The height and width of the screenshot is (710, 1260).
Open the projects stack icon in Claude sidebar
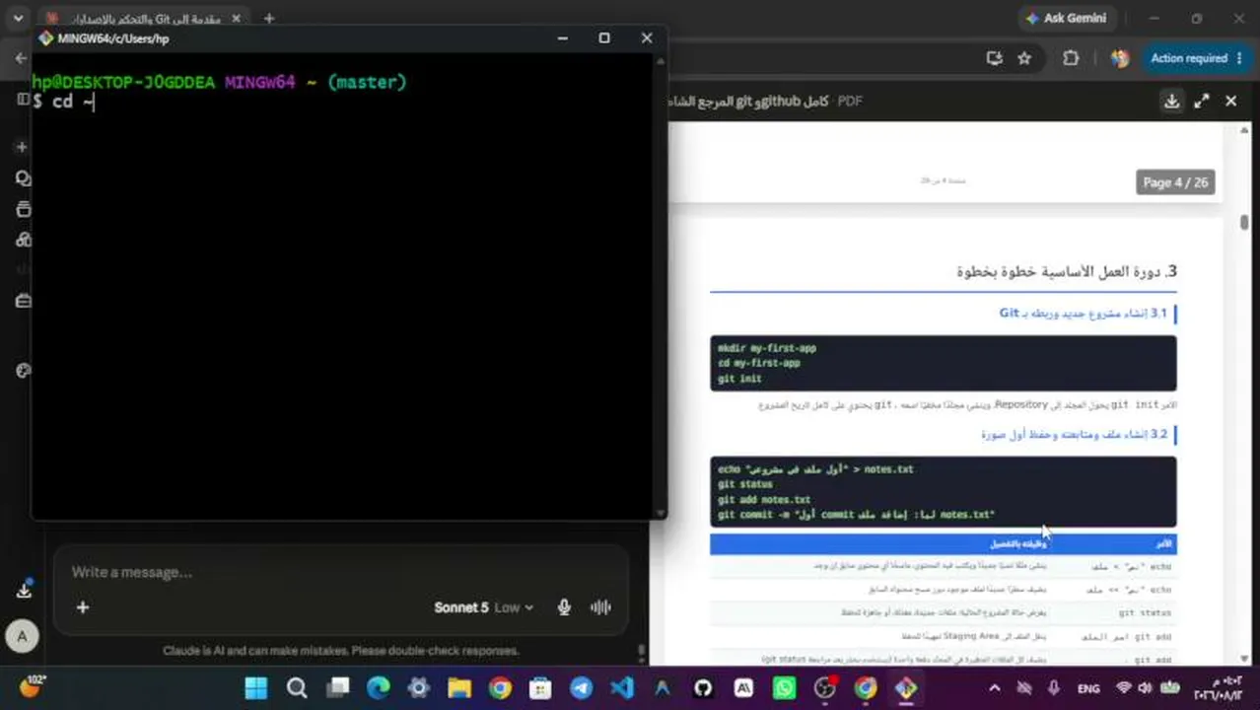tap(24, 209)
